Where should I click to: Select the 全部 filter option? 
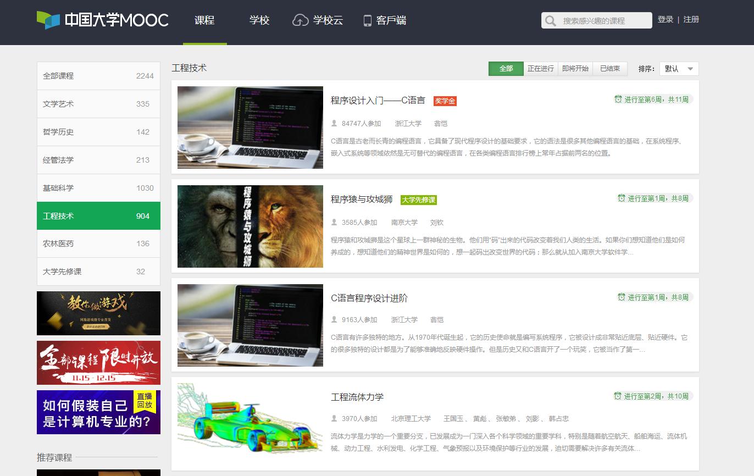(506, 68)
